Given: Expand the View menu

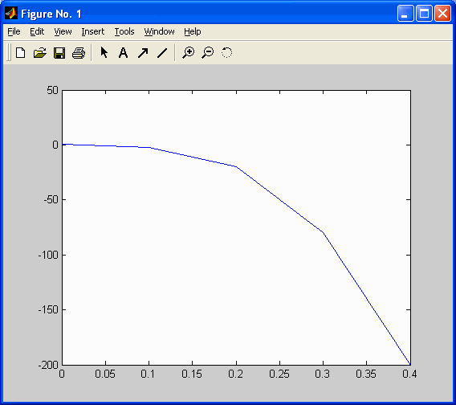Looking at the screenshot, I should click(x=63, y=31).
